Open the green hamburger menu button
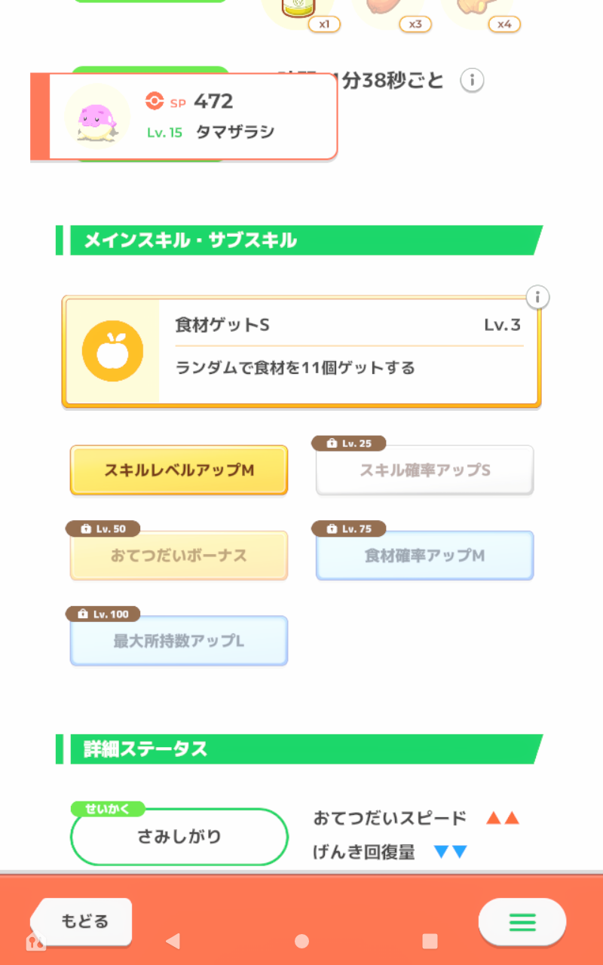 pyautogui.click(x=522, y=921)
